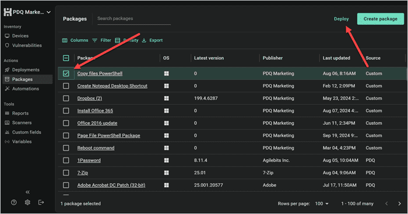
Task: Click the '1 package selected' status text
Action: coord(80,204)
